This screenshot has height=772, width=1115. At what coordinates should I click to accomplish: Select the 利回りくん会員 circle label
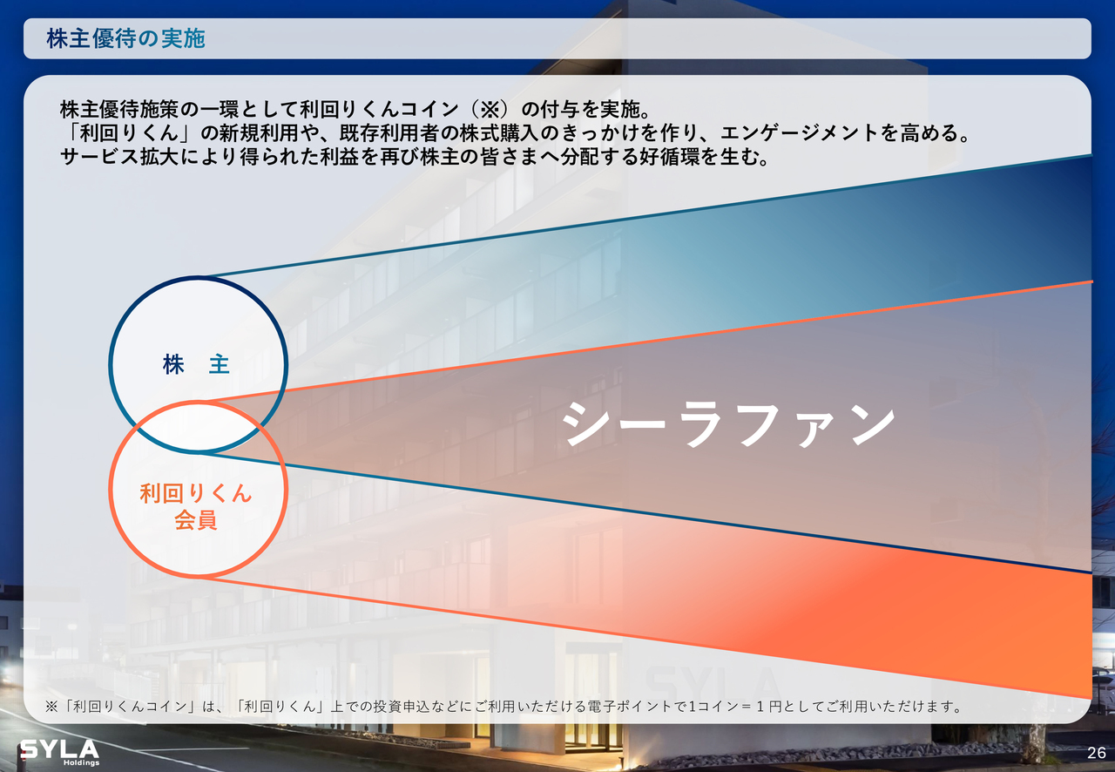point(197,507)
